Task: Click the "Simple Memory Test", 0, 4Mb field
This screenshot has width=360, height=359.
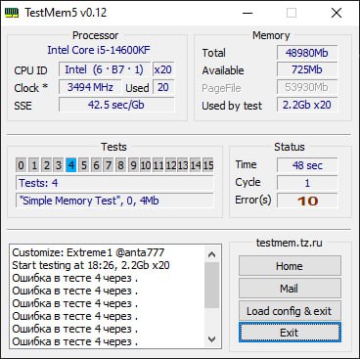Action: click(114, 201)
